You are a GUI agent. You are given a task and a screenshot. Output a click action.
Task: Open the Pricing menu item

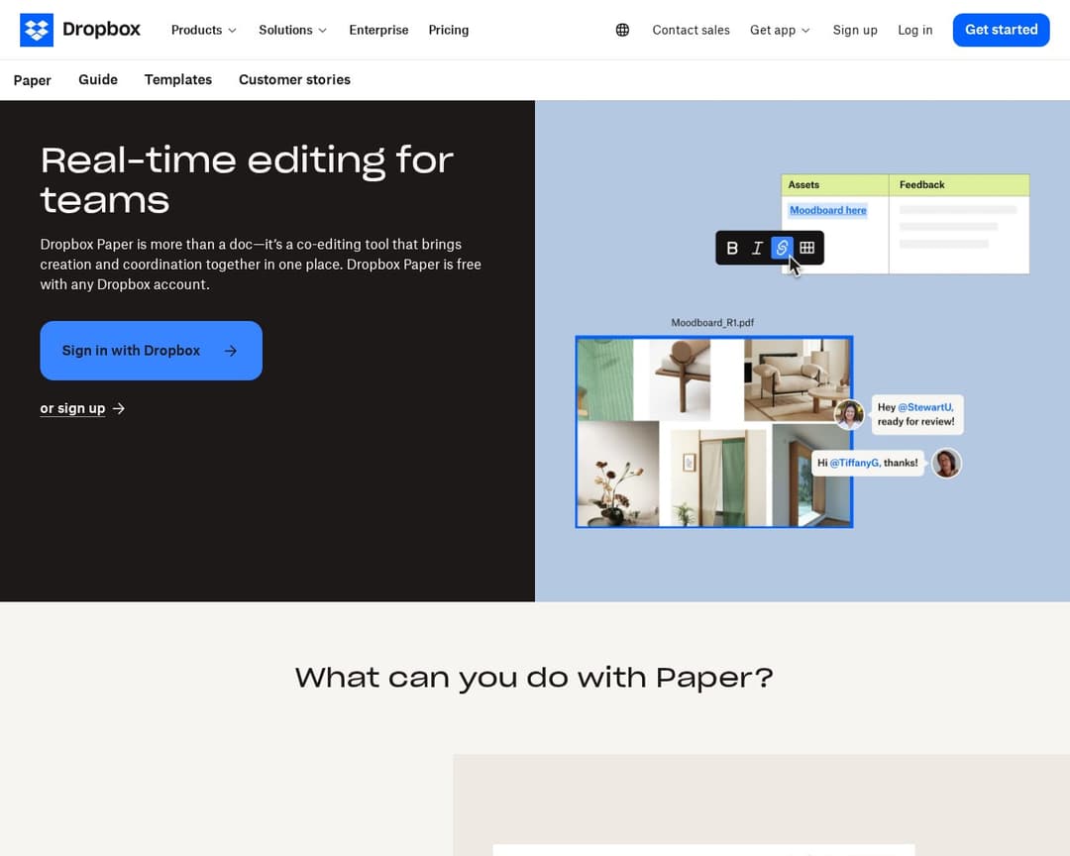click(449, 30)
